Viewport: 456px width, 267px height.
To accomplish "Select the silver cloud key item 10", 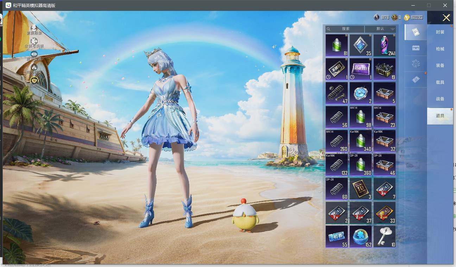I will pos(385,237).
